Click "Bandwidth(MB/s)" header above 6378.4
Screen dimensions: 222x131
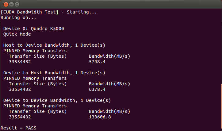click(109, 84)
